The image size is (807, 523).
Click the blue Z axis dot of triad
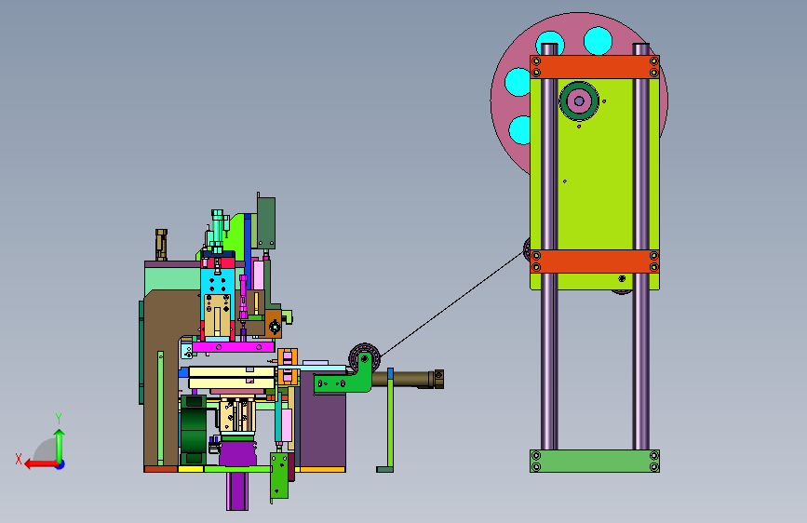click(x=61, y=464)
